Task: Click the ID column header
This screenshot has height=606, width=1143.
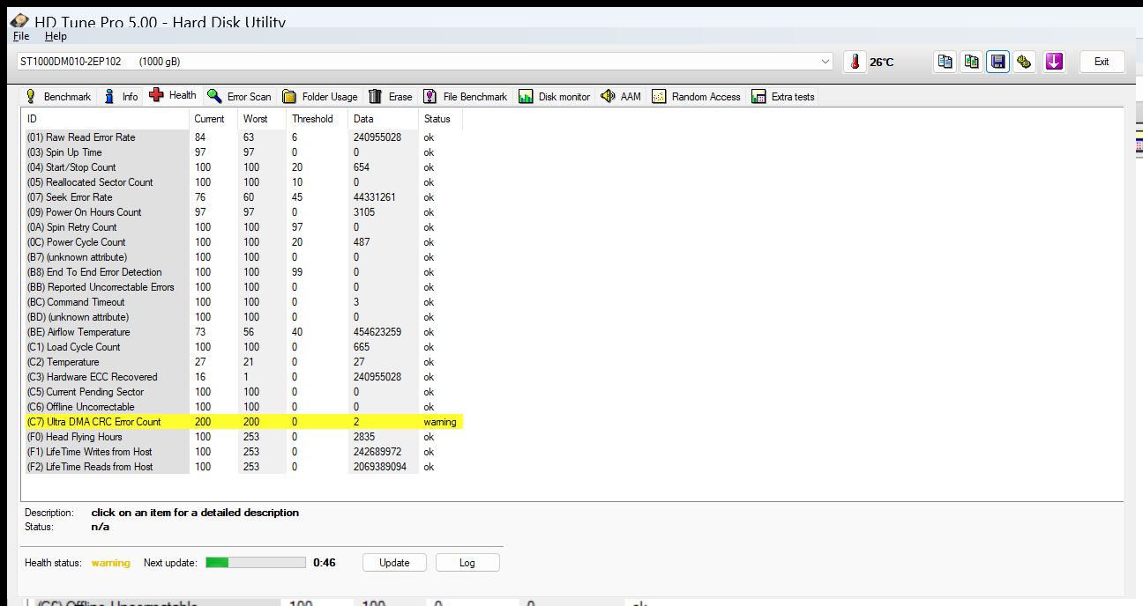Action: point(106,119)
